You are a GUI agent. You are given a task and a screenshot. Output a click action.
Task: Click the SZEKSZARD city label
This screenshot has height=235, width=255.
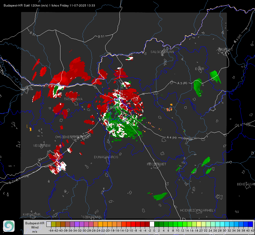pyautogui.click(x=92, y=217)
